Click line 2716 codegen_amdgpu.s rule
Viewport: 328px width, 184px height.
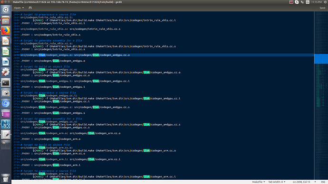(x=75, y=107)
